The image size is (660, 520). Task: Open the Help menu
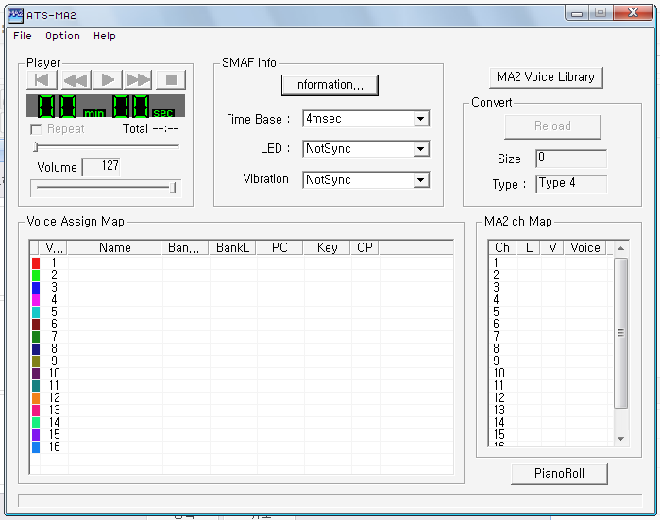[105, 36]
